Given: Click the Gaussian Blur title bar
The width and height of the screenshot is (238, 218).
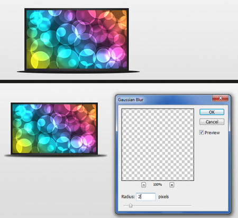Looking at the screenshot, I should click(x=164, y=100).
